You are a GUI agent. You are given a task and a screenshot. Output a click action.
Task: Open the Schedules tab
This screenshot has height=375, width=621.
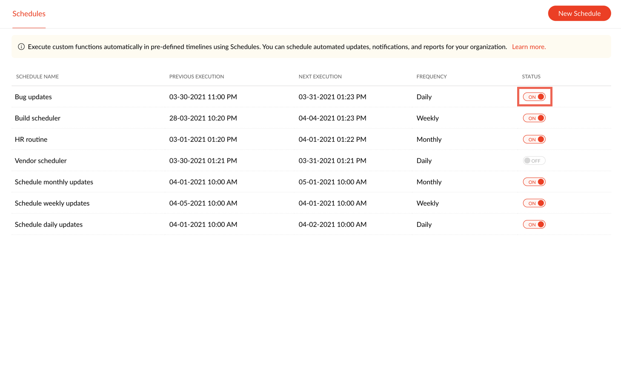click(x=29, y=14)
